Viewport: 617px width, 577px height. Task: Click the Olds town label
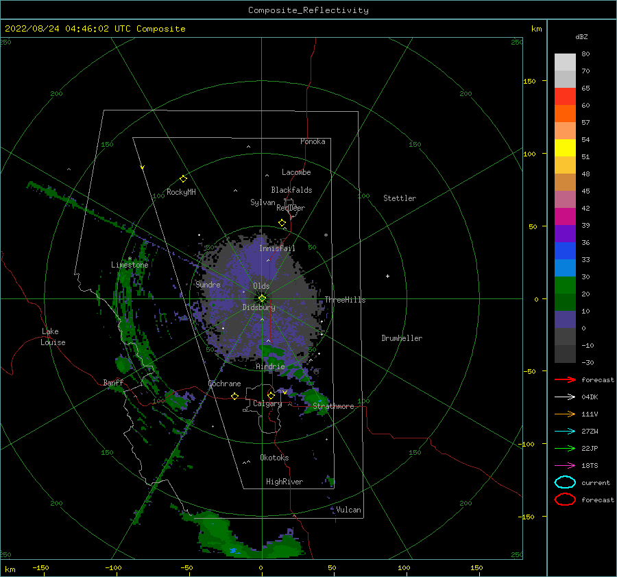[261, 286]
